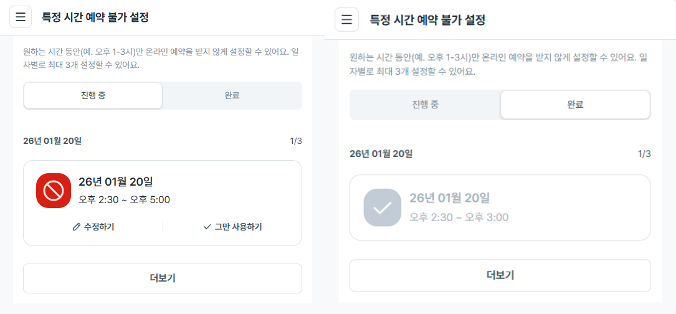This screenshot has height=314, width=676.
Task: Switch to the 진행 중 tab in right panel
Action: 425,105
